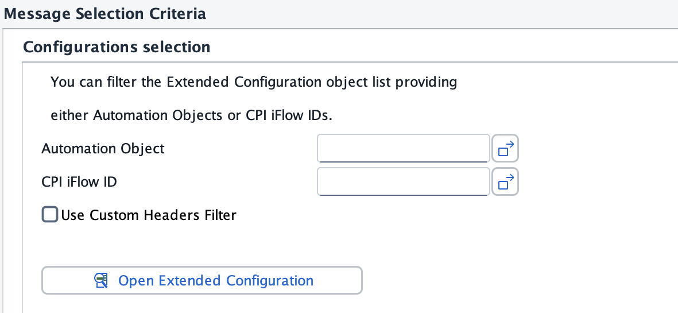This screenshot has height=313, width=678.
Task: Enable the Use Custom Headers Filter checkbox
Action: pyautogui.click(x=50, y=215)
